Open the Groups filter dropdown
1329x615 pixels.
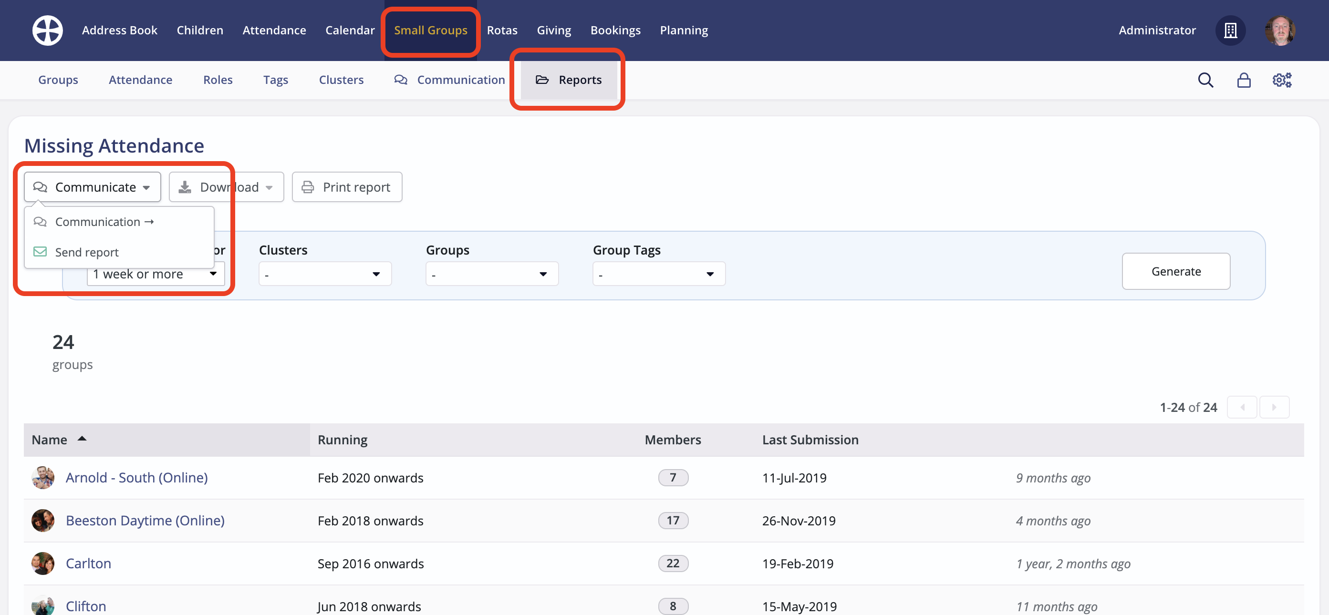(x=491, y=274)
